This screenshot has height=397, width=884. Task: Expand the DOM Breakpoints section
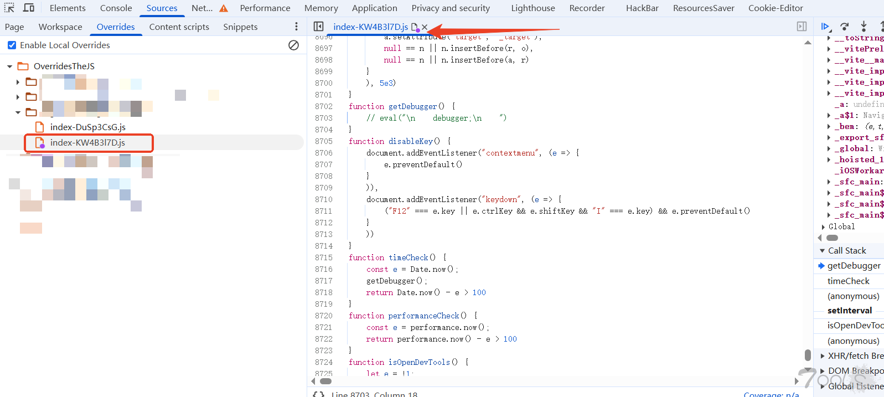(x=822, y=371)
